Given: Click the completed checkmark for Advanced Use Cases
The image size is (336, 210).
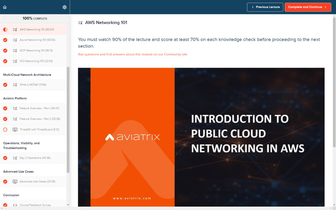Looking at the screenshot, I should (5, 181).
